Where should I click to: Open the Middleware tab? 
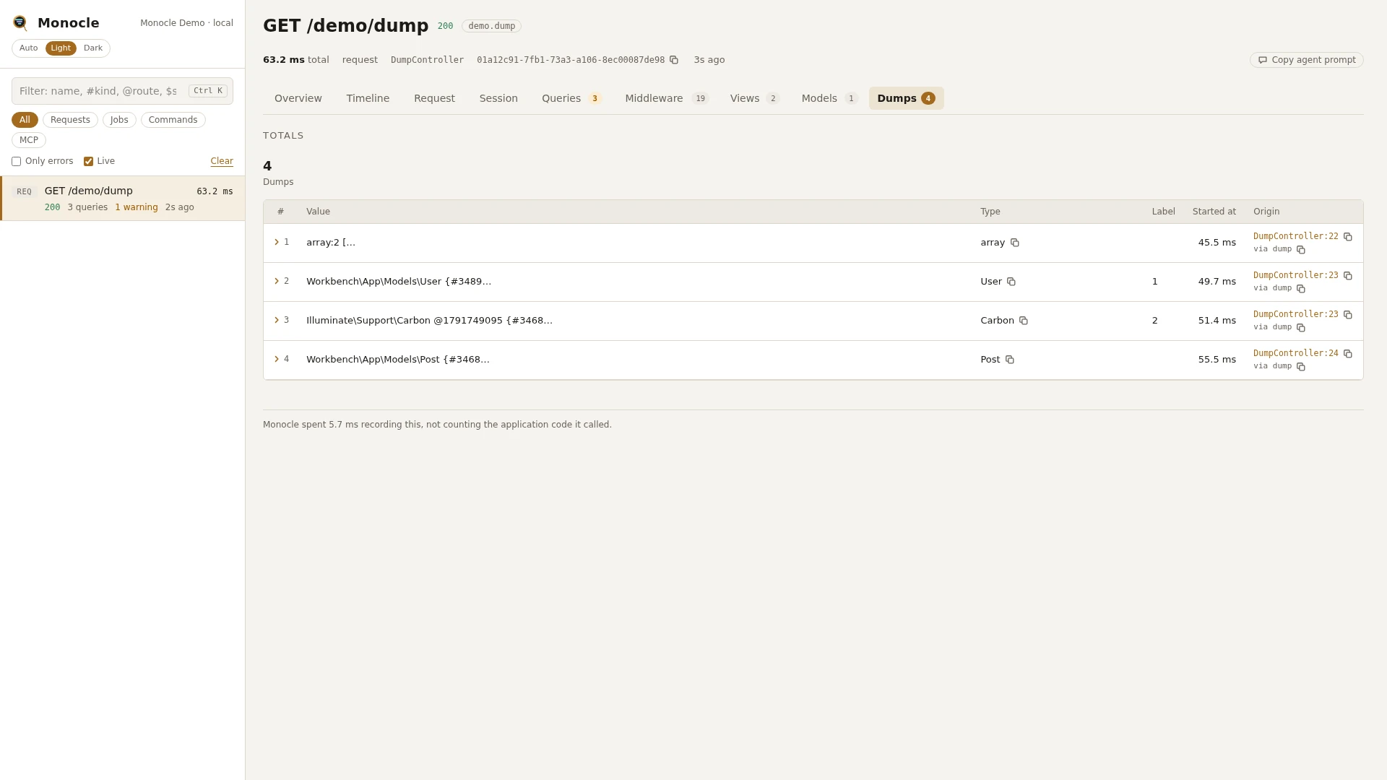click(667, 98)
